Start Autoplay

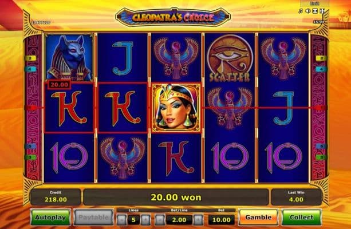tap(50, 218)
